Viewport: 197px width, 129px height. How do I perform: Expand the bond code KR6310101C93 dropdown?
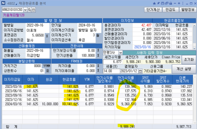coord(25,10)
